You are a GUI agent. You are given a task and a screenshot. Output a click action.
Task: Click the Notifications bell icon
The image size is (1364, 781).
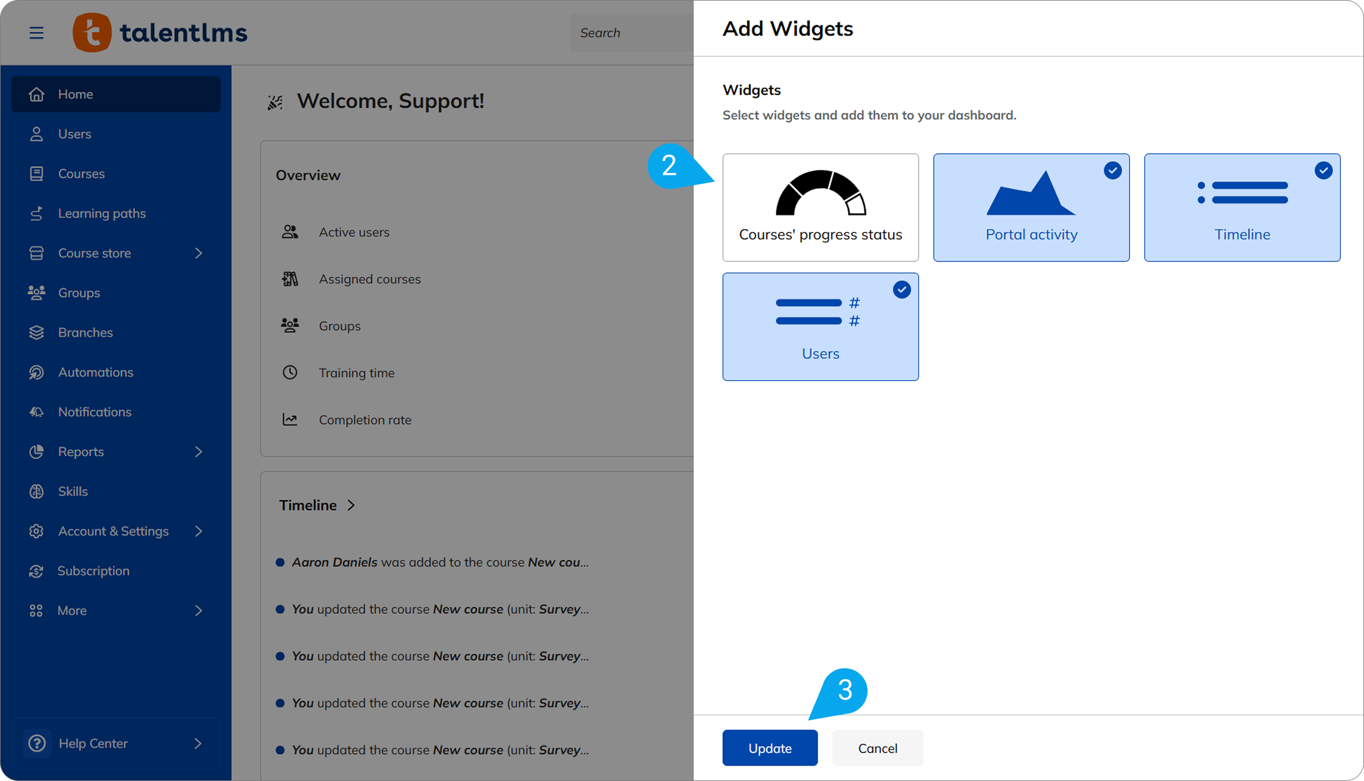(x=37, y=412)
